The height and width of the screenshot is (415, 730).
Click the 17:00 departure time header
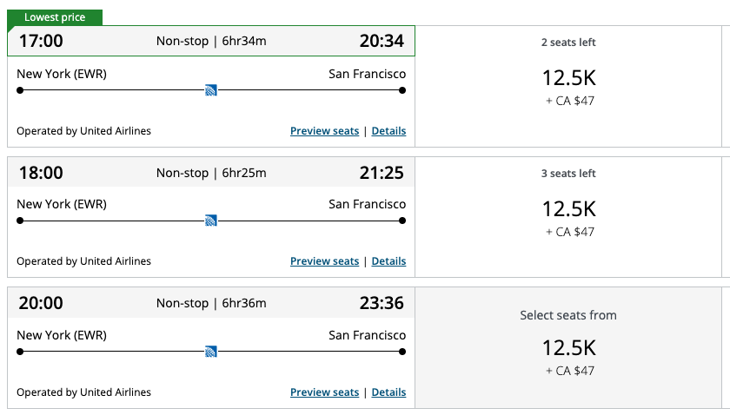coord(41,41)
